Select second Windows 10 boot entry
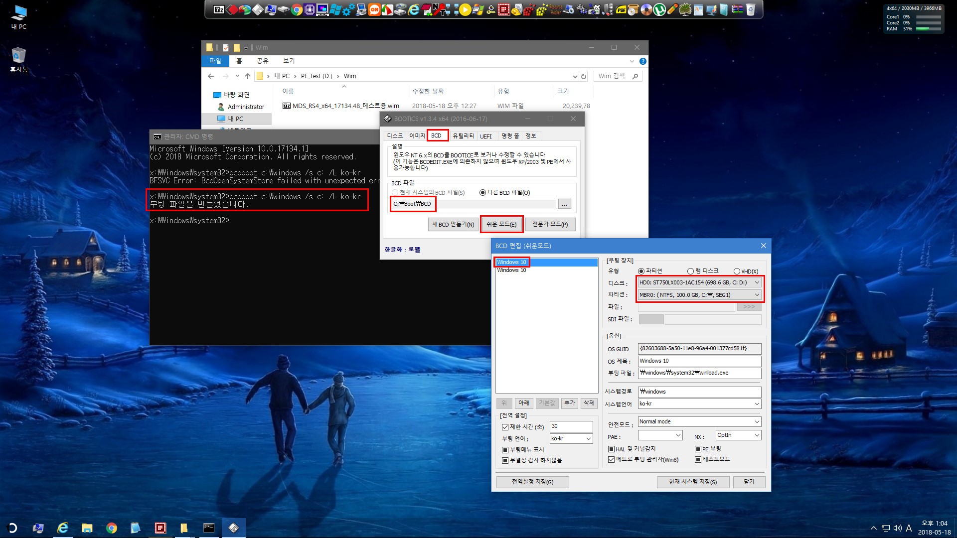Viewport: 957px width, 538px height. (546, 270)
